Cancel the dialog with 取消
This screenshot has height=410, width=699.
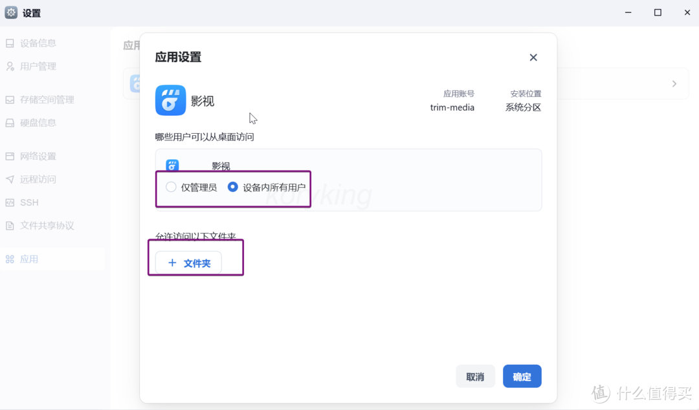pyautogui.click(x=475, y=376)
